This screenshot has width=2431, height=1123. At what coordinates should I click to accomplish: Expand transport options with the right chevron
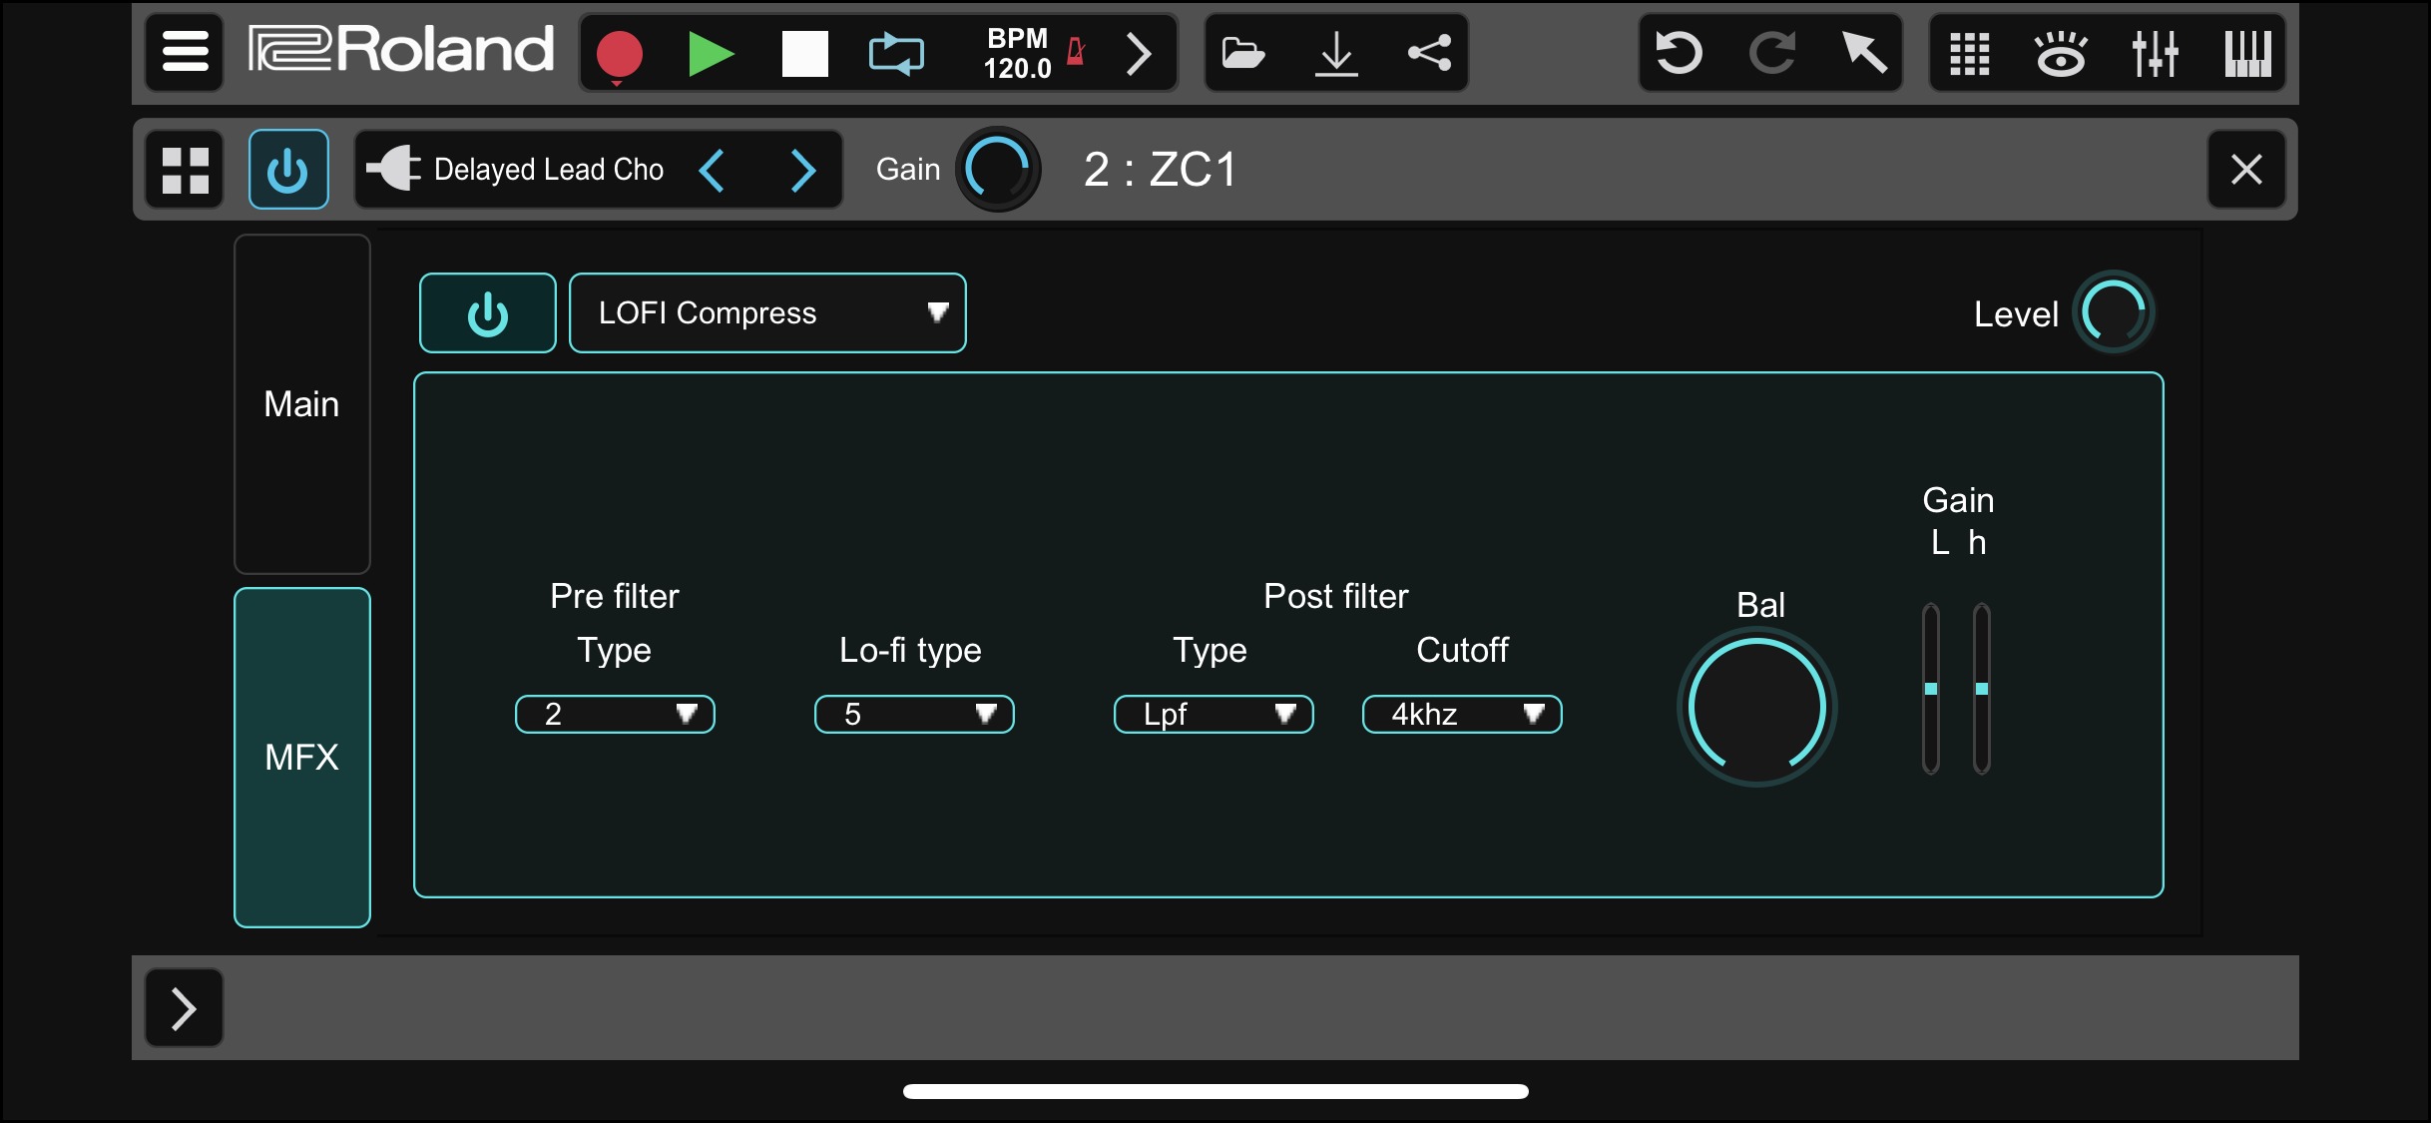coord(1139,53)
